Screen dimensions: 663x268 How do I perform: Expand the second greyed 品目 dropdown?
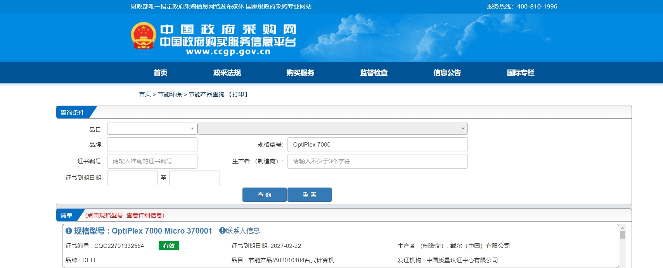click(x=332, y=128)
